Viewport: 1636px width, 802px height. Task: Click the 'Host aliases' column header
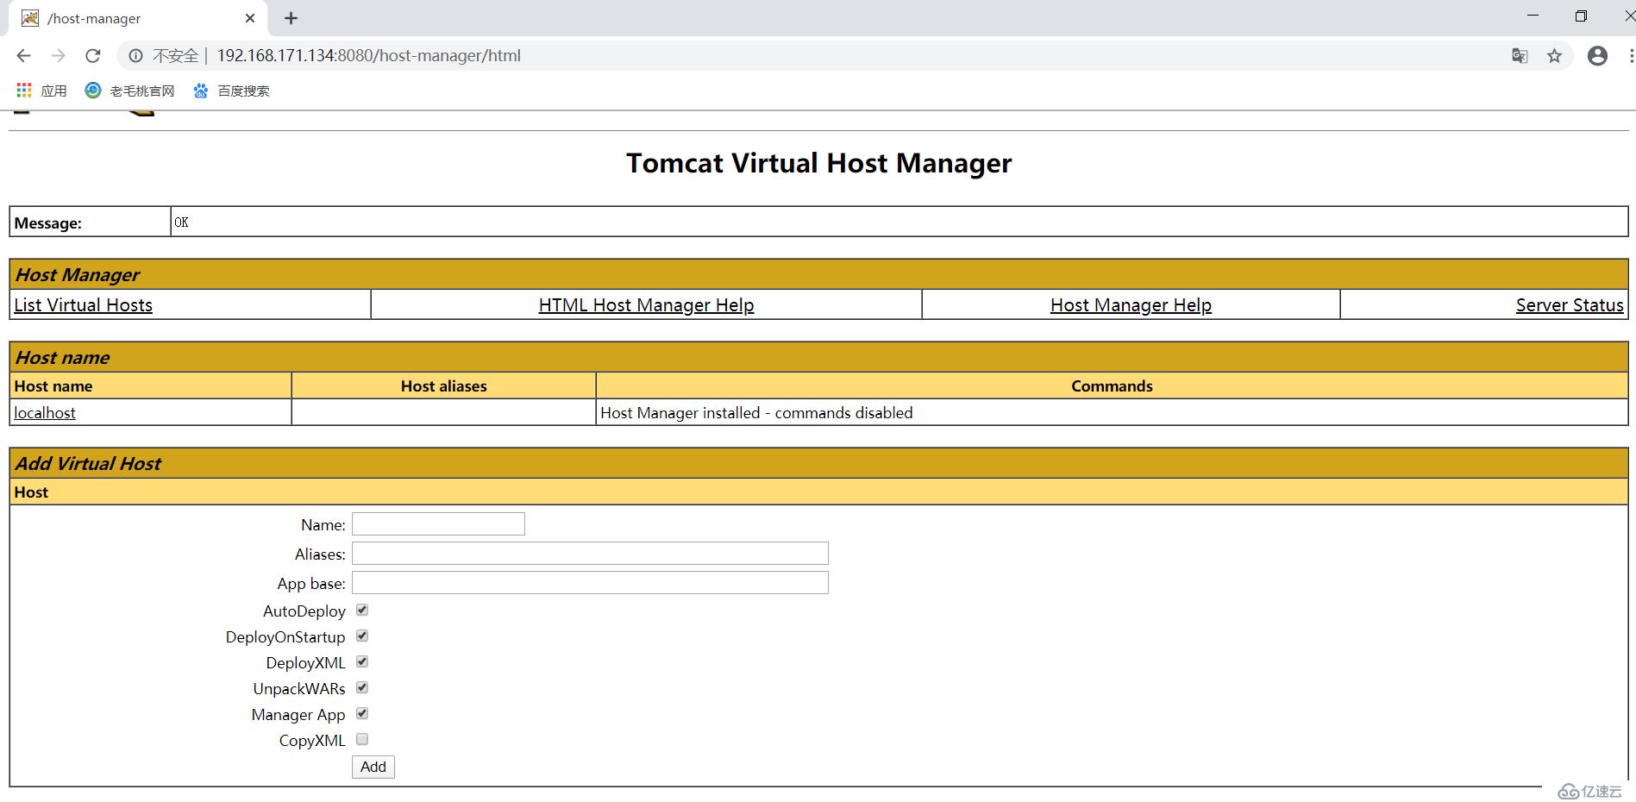(443, 385)
